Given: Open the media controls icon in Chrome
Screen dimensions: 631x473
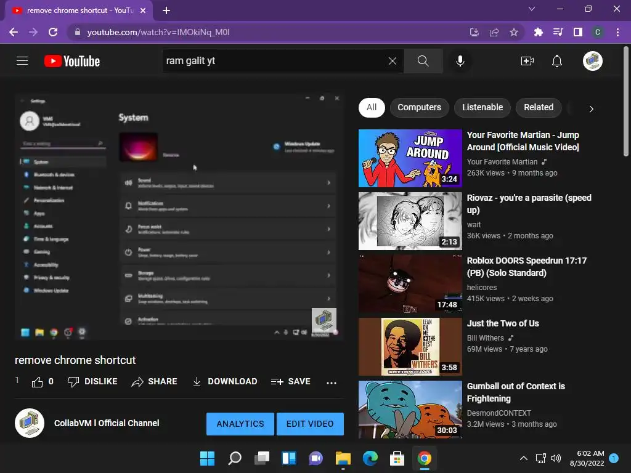Looking at the screenshot, I should (558, 32).
